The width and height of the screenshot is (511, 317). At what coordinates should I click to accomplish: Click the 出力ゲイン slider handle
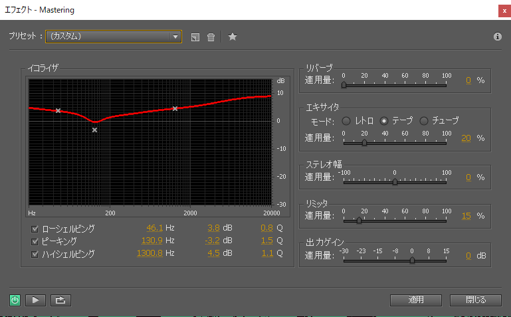pyautogui.click(x=412, y=260)
